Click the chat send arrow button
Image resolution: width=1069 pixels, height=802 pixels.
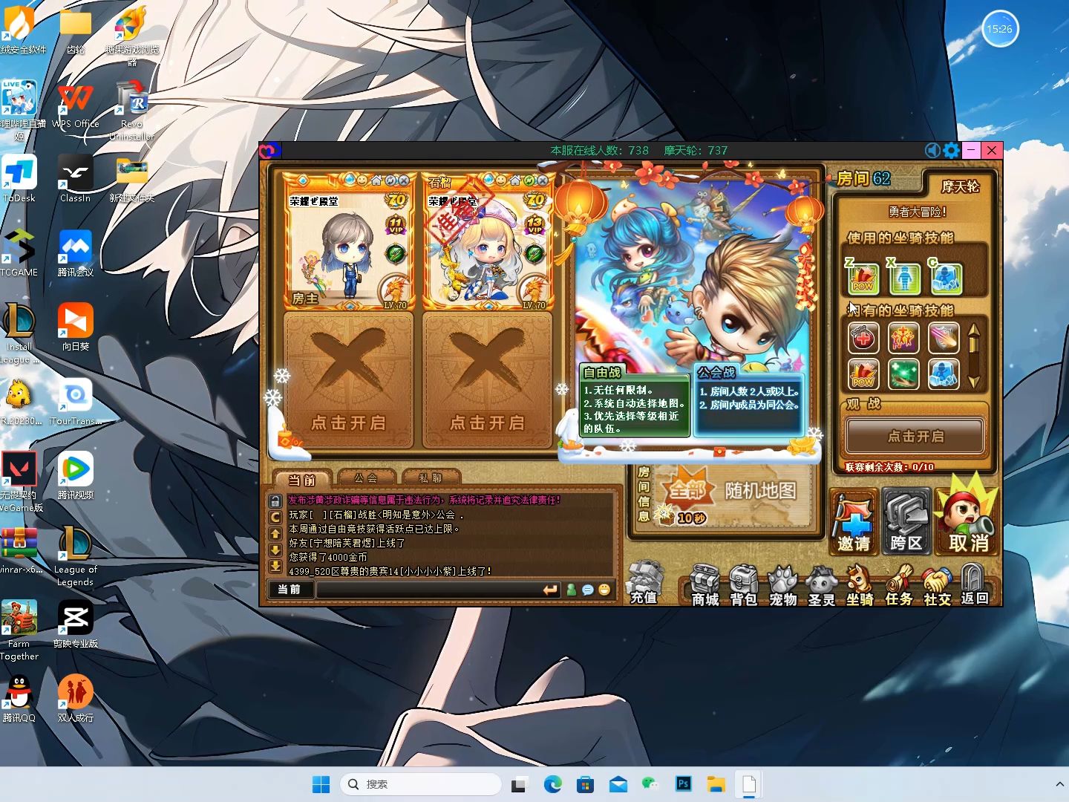pyautogui.click(x=550, y=590)
